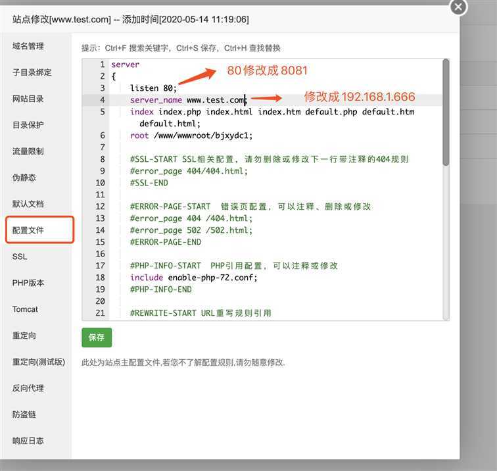View the 响应日志 tab
Screen dimensions: 497x471
(28, 441)
